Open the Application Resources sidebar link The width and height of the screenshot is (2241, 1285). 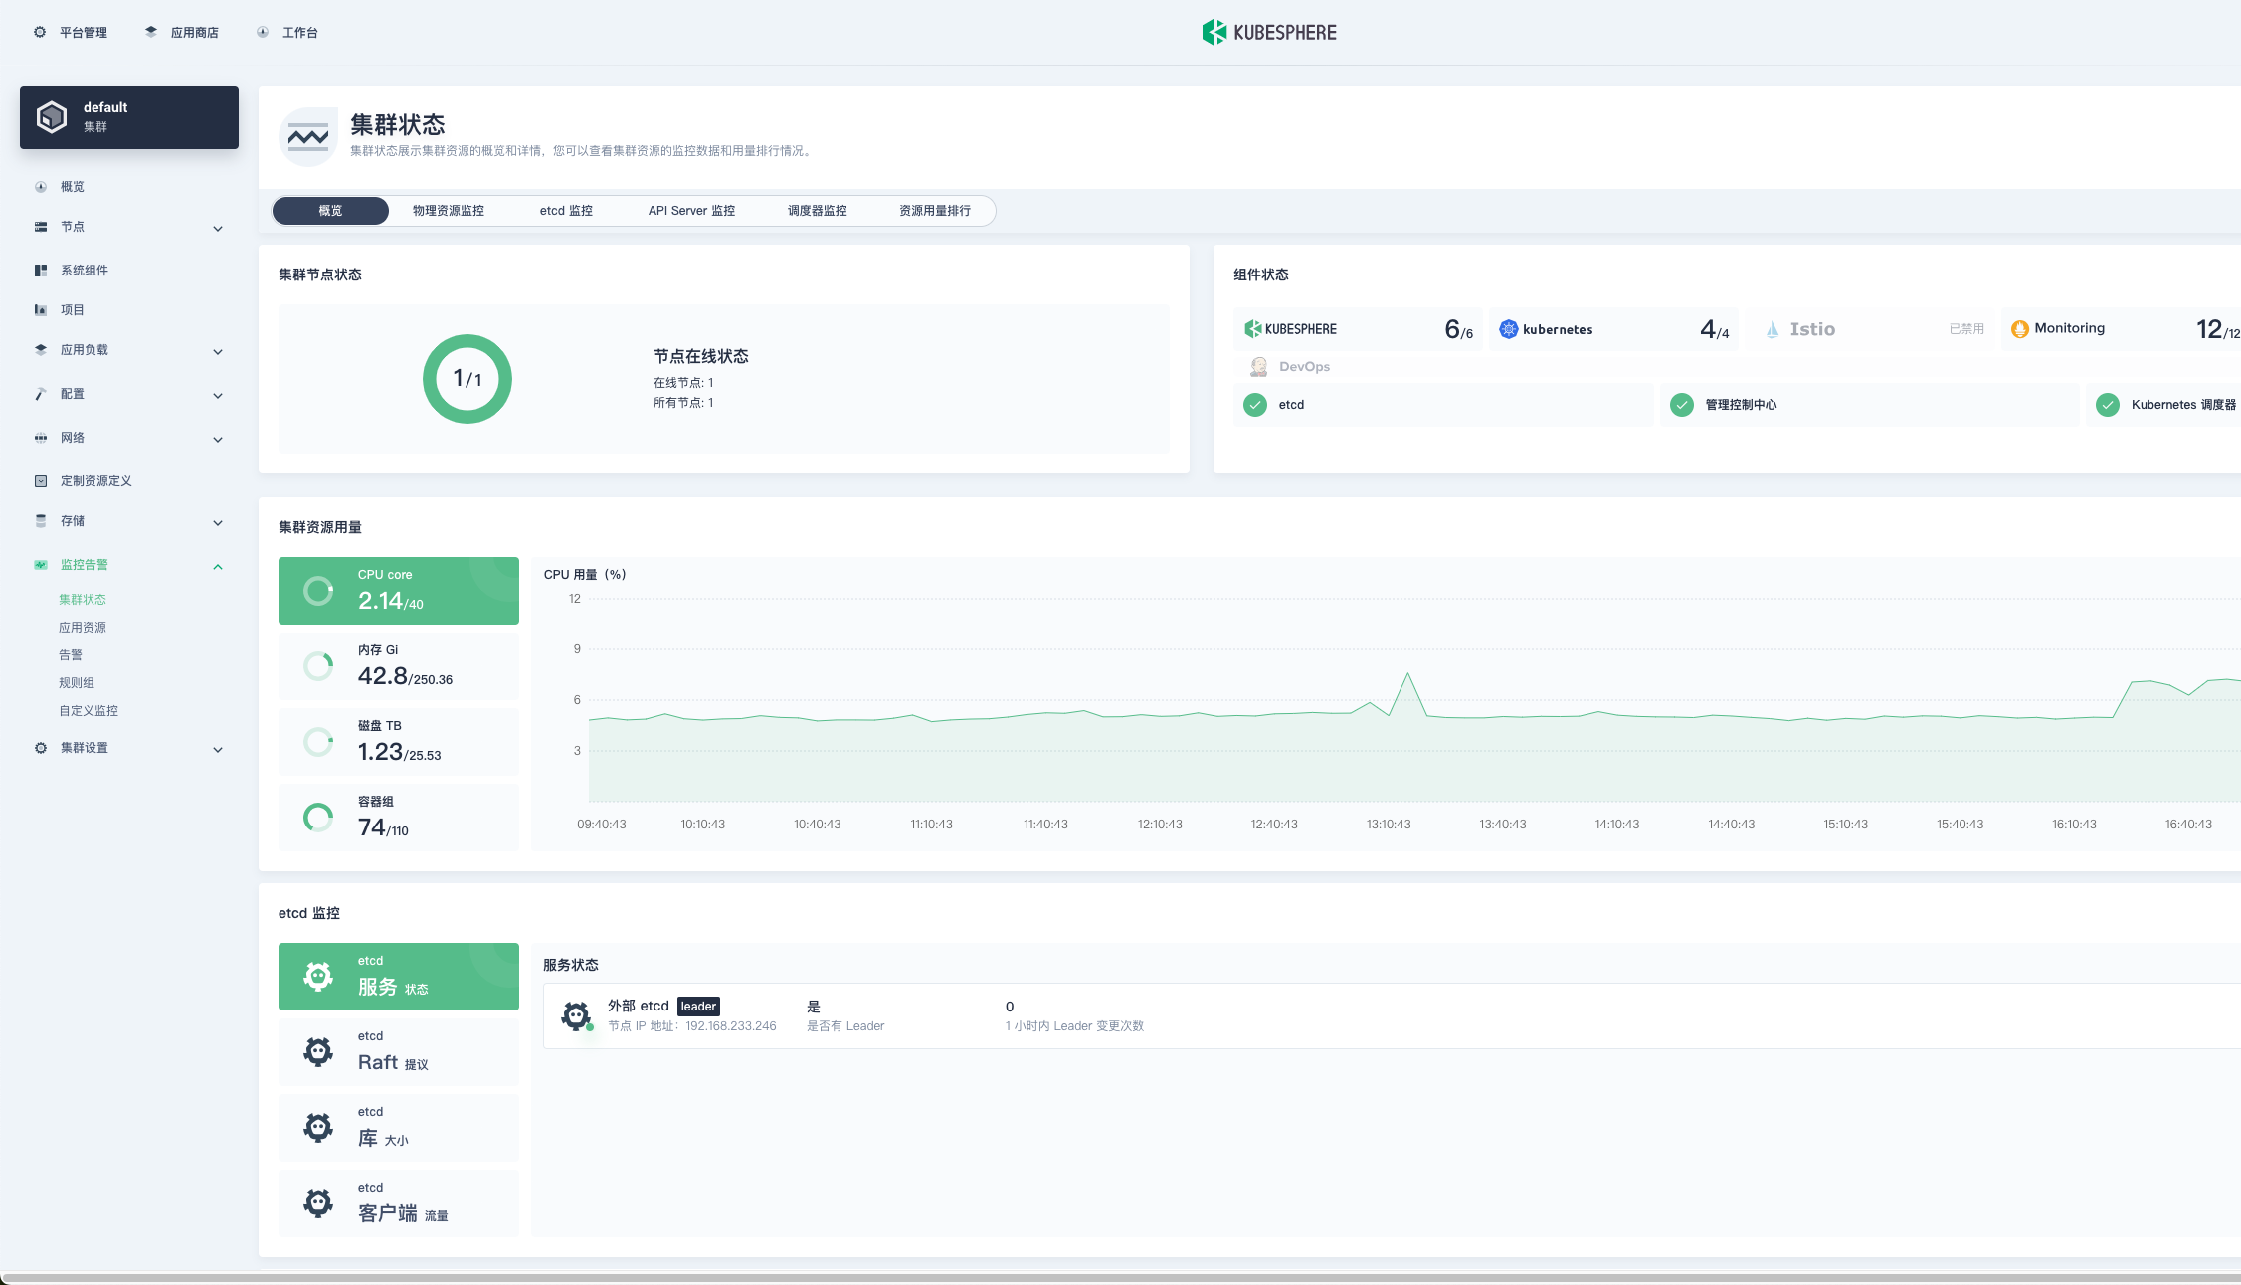pyautogui.click(x=83, y=628)
